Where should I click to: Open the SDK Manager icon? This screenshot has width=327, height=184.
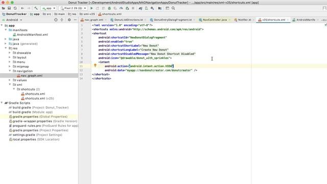tap(152, 8)
